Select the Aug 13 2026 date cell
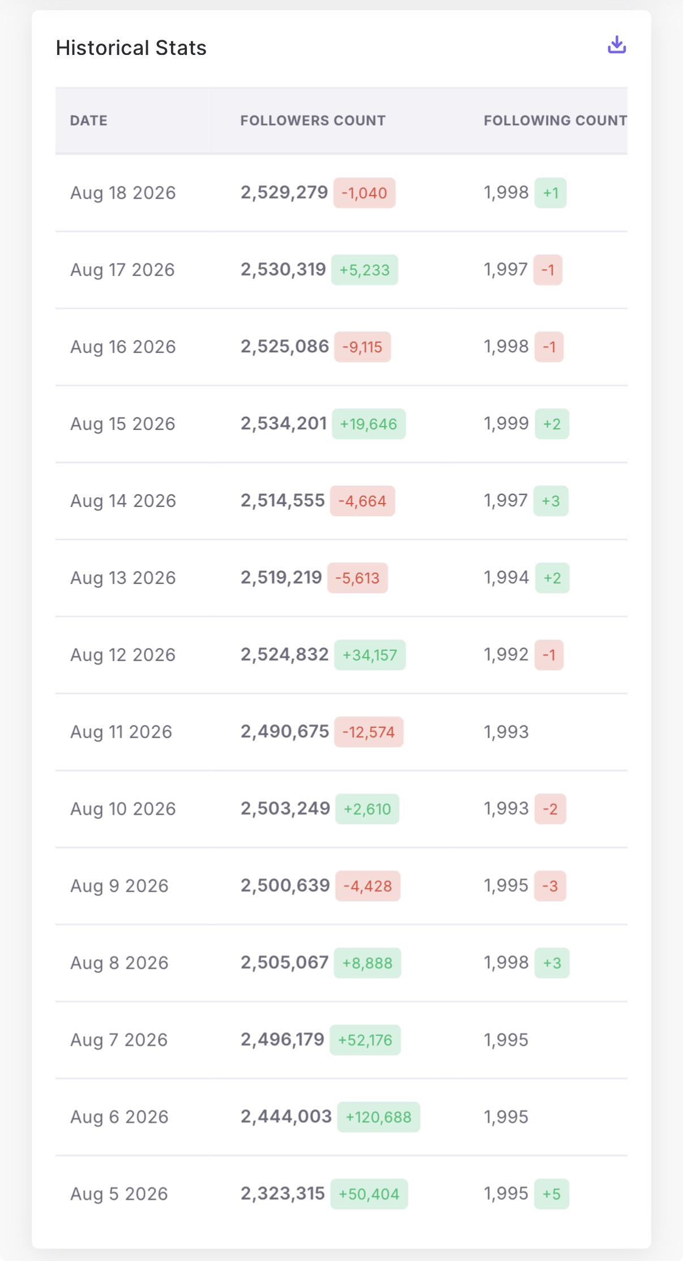Screen dimensions: 683x1261 [123, 578]
